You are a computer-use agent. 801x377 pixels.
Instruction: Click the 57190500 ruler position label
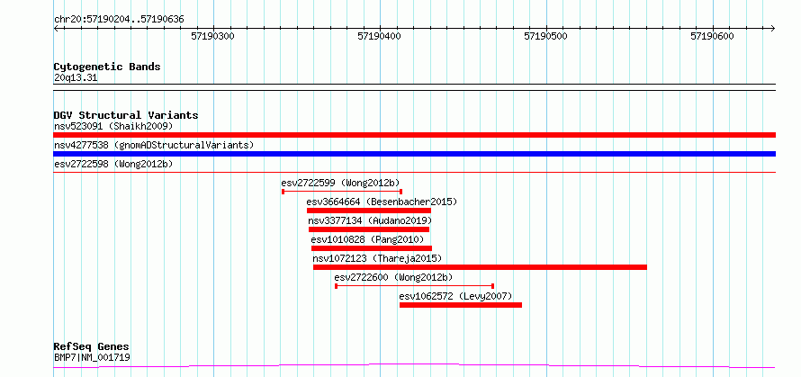coord(546,36)
